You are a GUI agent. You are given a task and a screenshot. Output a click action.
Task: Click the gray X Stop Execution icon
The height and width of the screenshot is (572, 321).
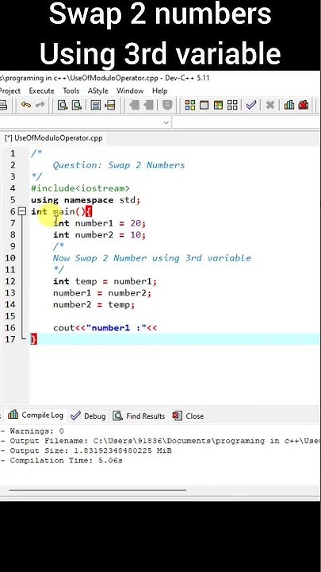click(x=270, y=106)
